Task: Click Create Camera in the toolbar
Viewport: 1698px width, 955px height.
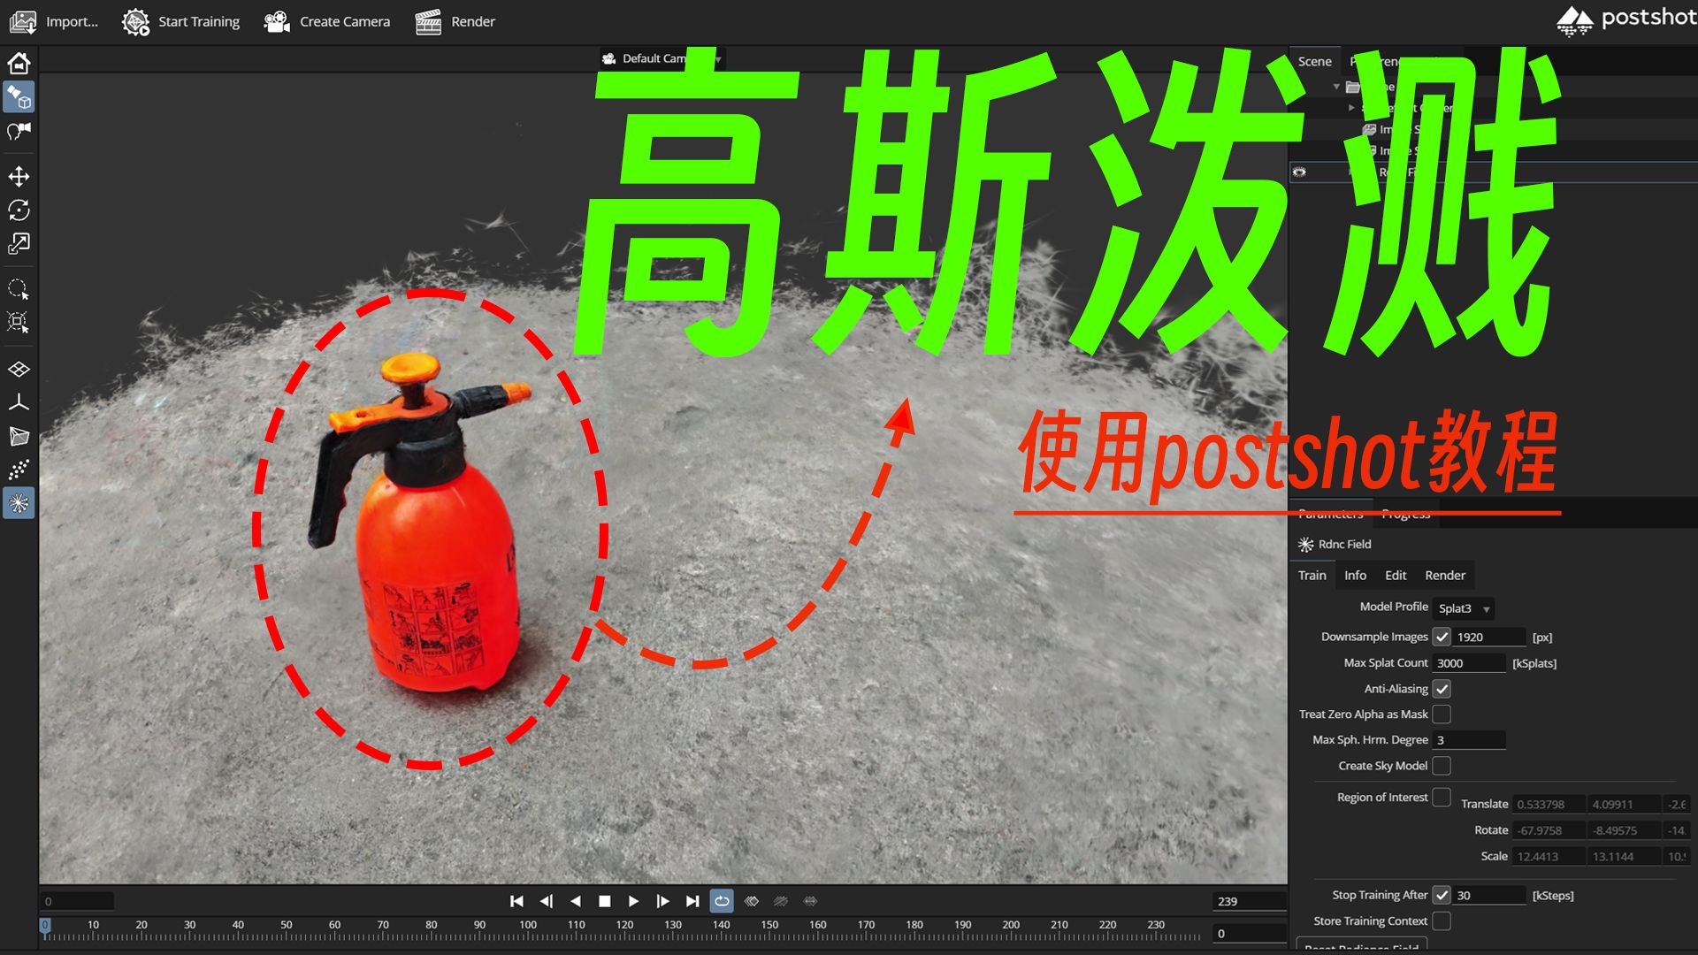Action: click(x=326, y=21)
